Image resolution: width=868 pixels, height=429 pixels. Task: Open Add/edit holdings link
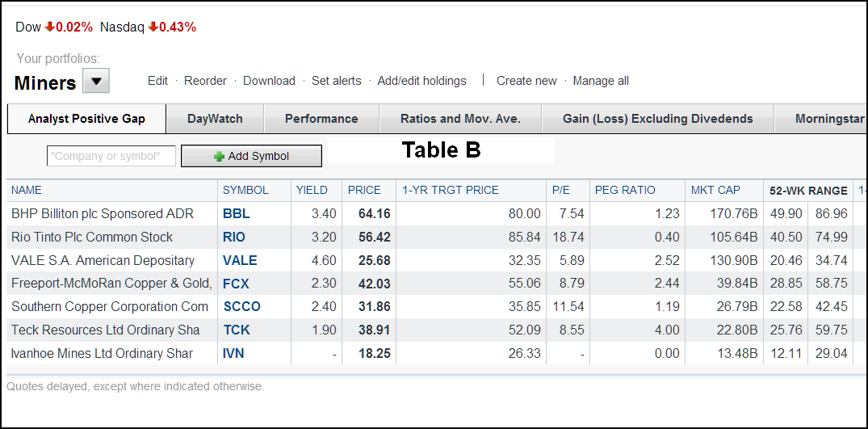421,81
